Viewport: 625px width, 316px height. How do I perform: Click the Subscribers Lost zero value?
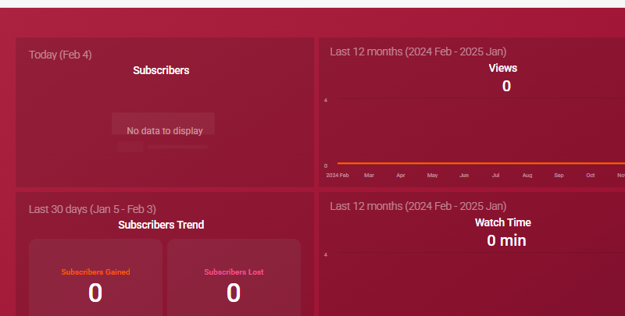coord(234,293)
